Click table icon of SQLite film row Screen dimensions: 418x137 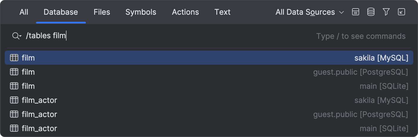tap(14, 86)
